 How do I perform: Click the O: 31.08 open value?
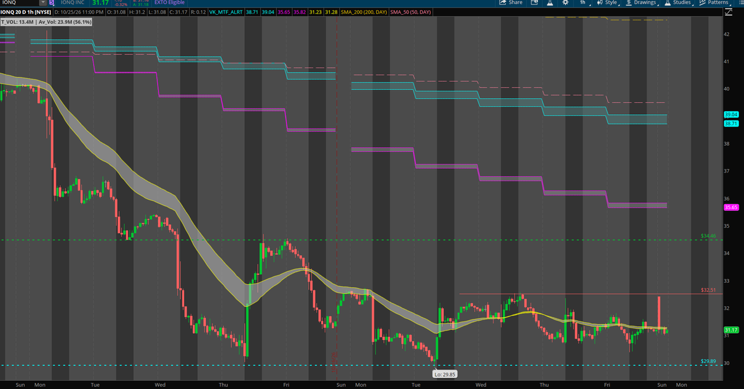pos(117,12)
